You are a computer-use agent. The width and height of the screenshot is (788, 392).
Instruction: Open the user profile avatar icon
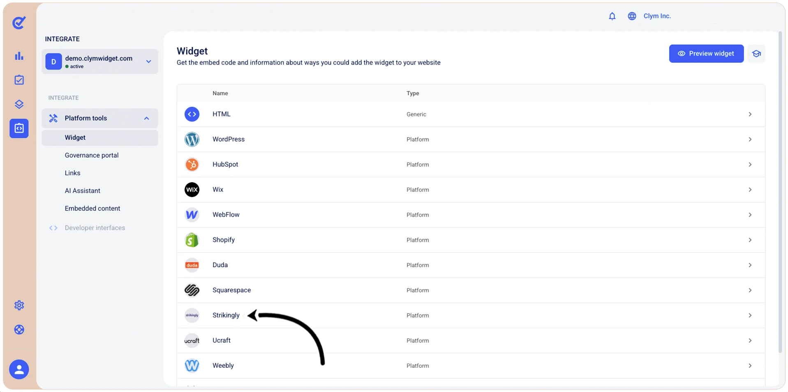coord(19,369)
